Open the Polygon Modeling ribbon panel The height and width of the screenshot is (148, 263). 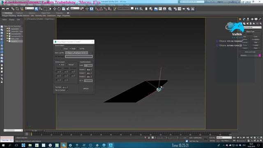click(x=9, y=16)
